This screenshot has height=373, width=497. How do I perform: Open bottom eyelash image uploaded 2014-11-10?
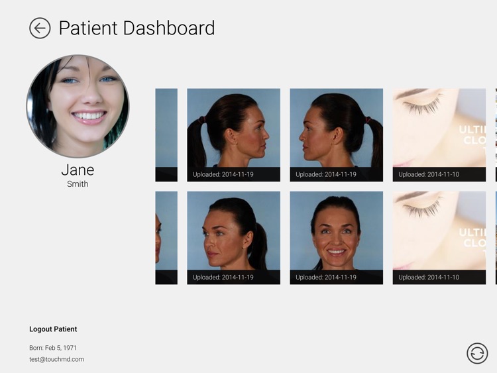coord(439,238)
